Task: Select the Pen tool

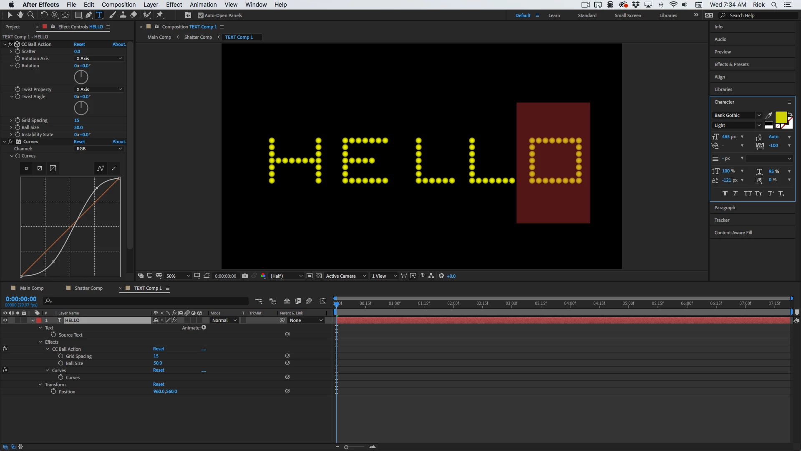Action: [88, 15]
